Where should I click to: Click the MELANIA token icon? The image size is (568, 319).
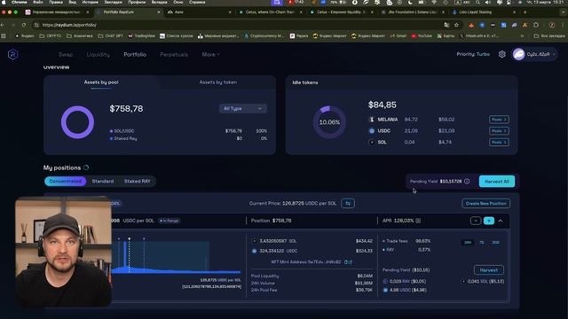tap(371, 120)
